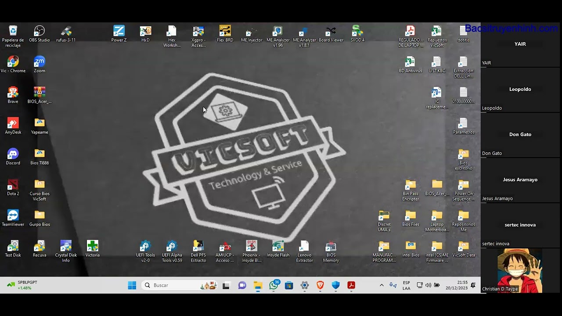This screenshot has height=316, width=562.
Task: Open the Insyde Flash icon
Action: coord(278,249)
